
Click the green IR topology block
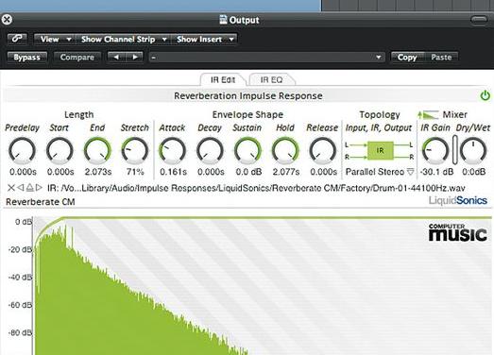click(x=381, y=150)
